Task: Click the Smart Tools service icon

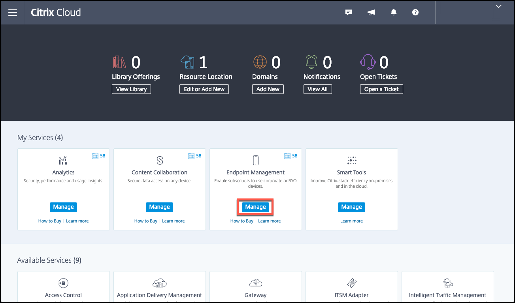Action: pos(352,160)
